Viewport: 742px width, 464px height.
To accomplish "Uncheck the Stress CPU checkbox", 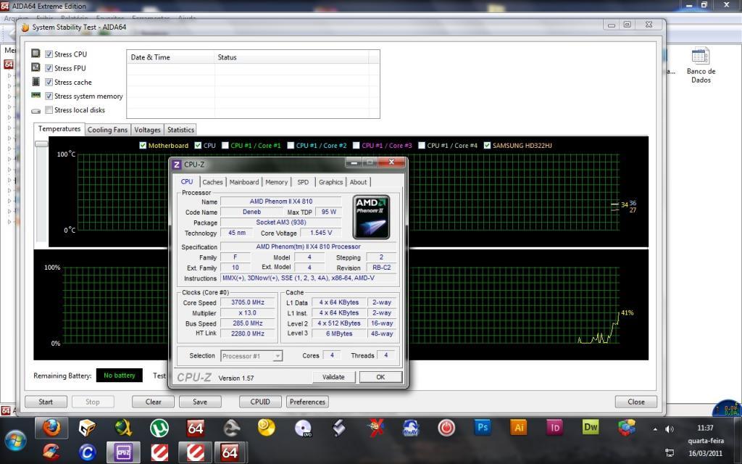I will tap(49, 54).
